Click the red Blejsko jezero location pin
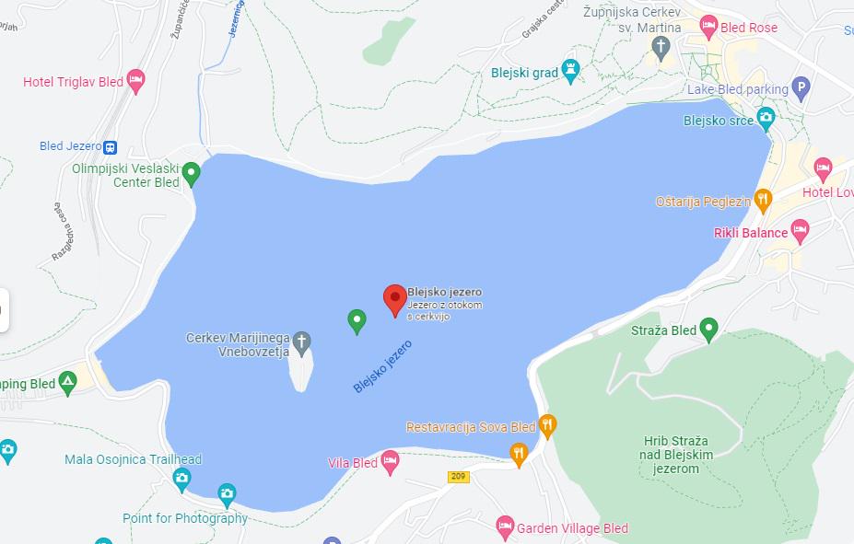 point(395,299)
